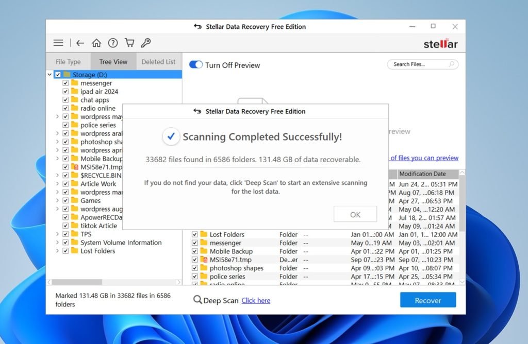The width and height of the screenshot is (528, 344).
Task: Click the TPS folder icon in tree
Action: click(x=75, y=234)
